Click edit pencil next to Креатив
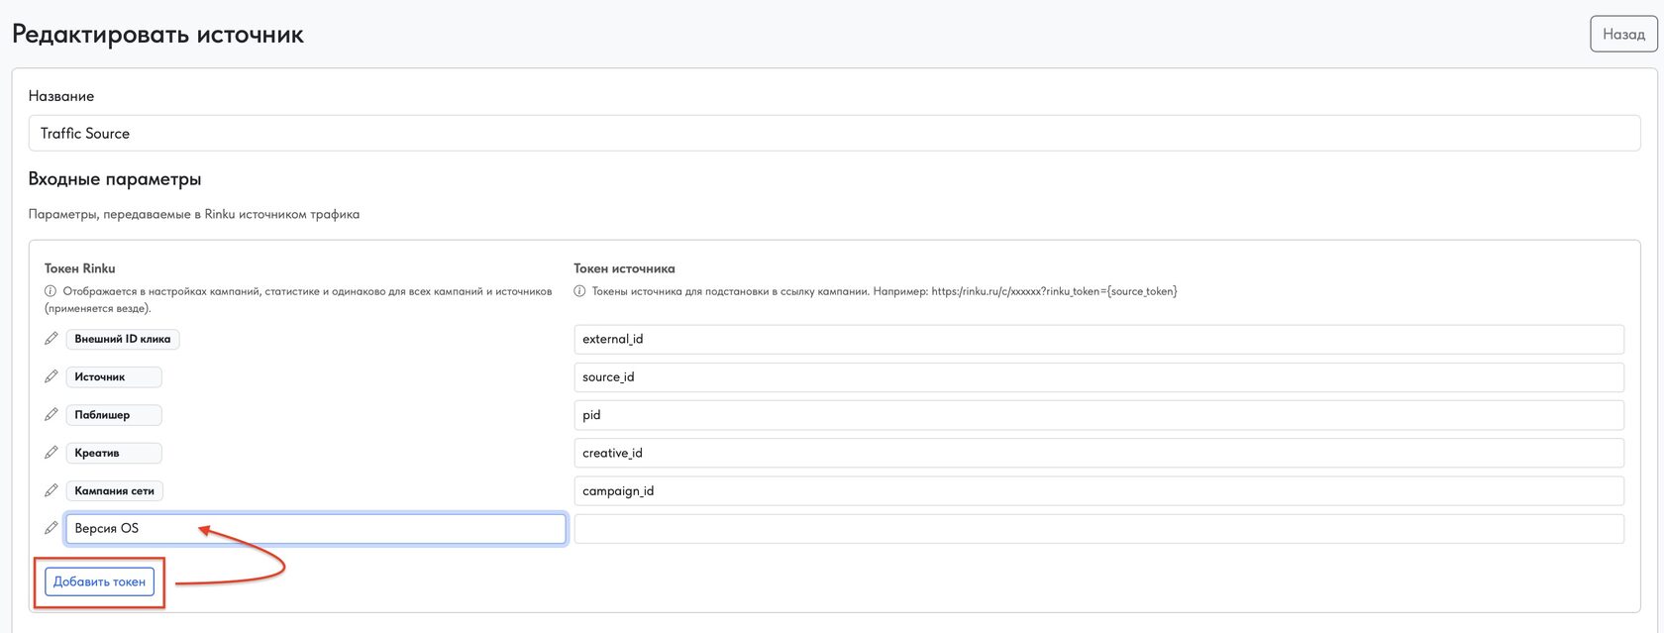 point(52,453)
